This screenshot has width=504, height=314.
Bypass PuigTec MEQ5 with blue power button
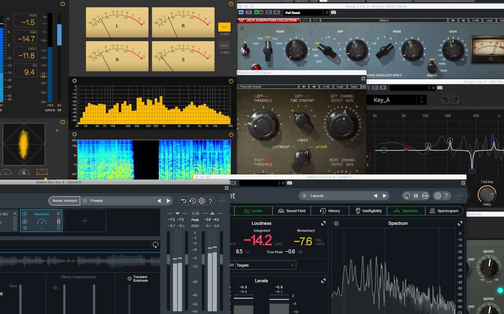click(x=241, y=12)
